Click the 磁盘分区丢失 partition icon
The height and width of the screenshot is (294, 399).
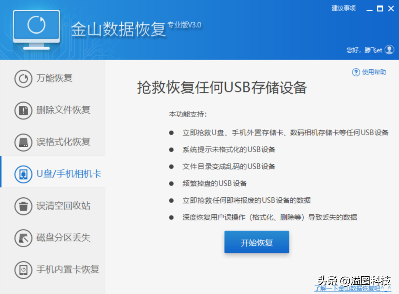tap(23, 238)
